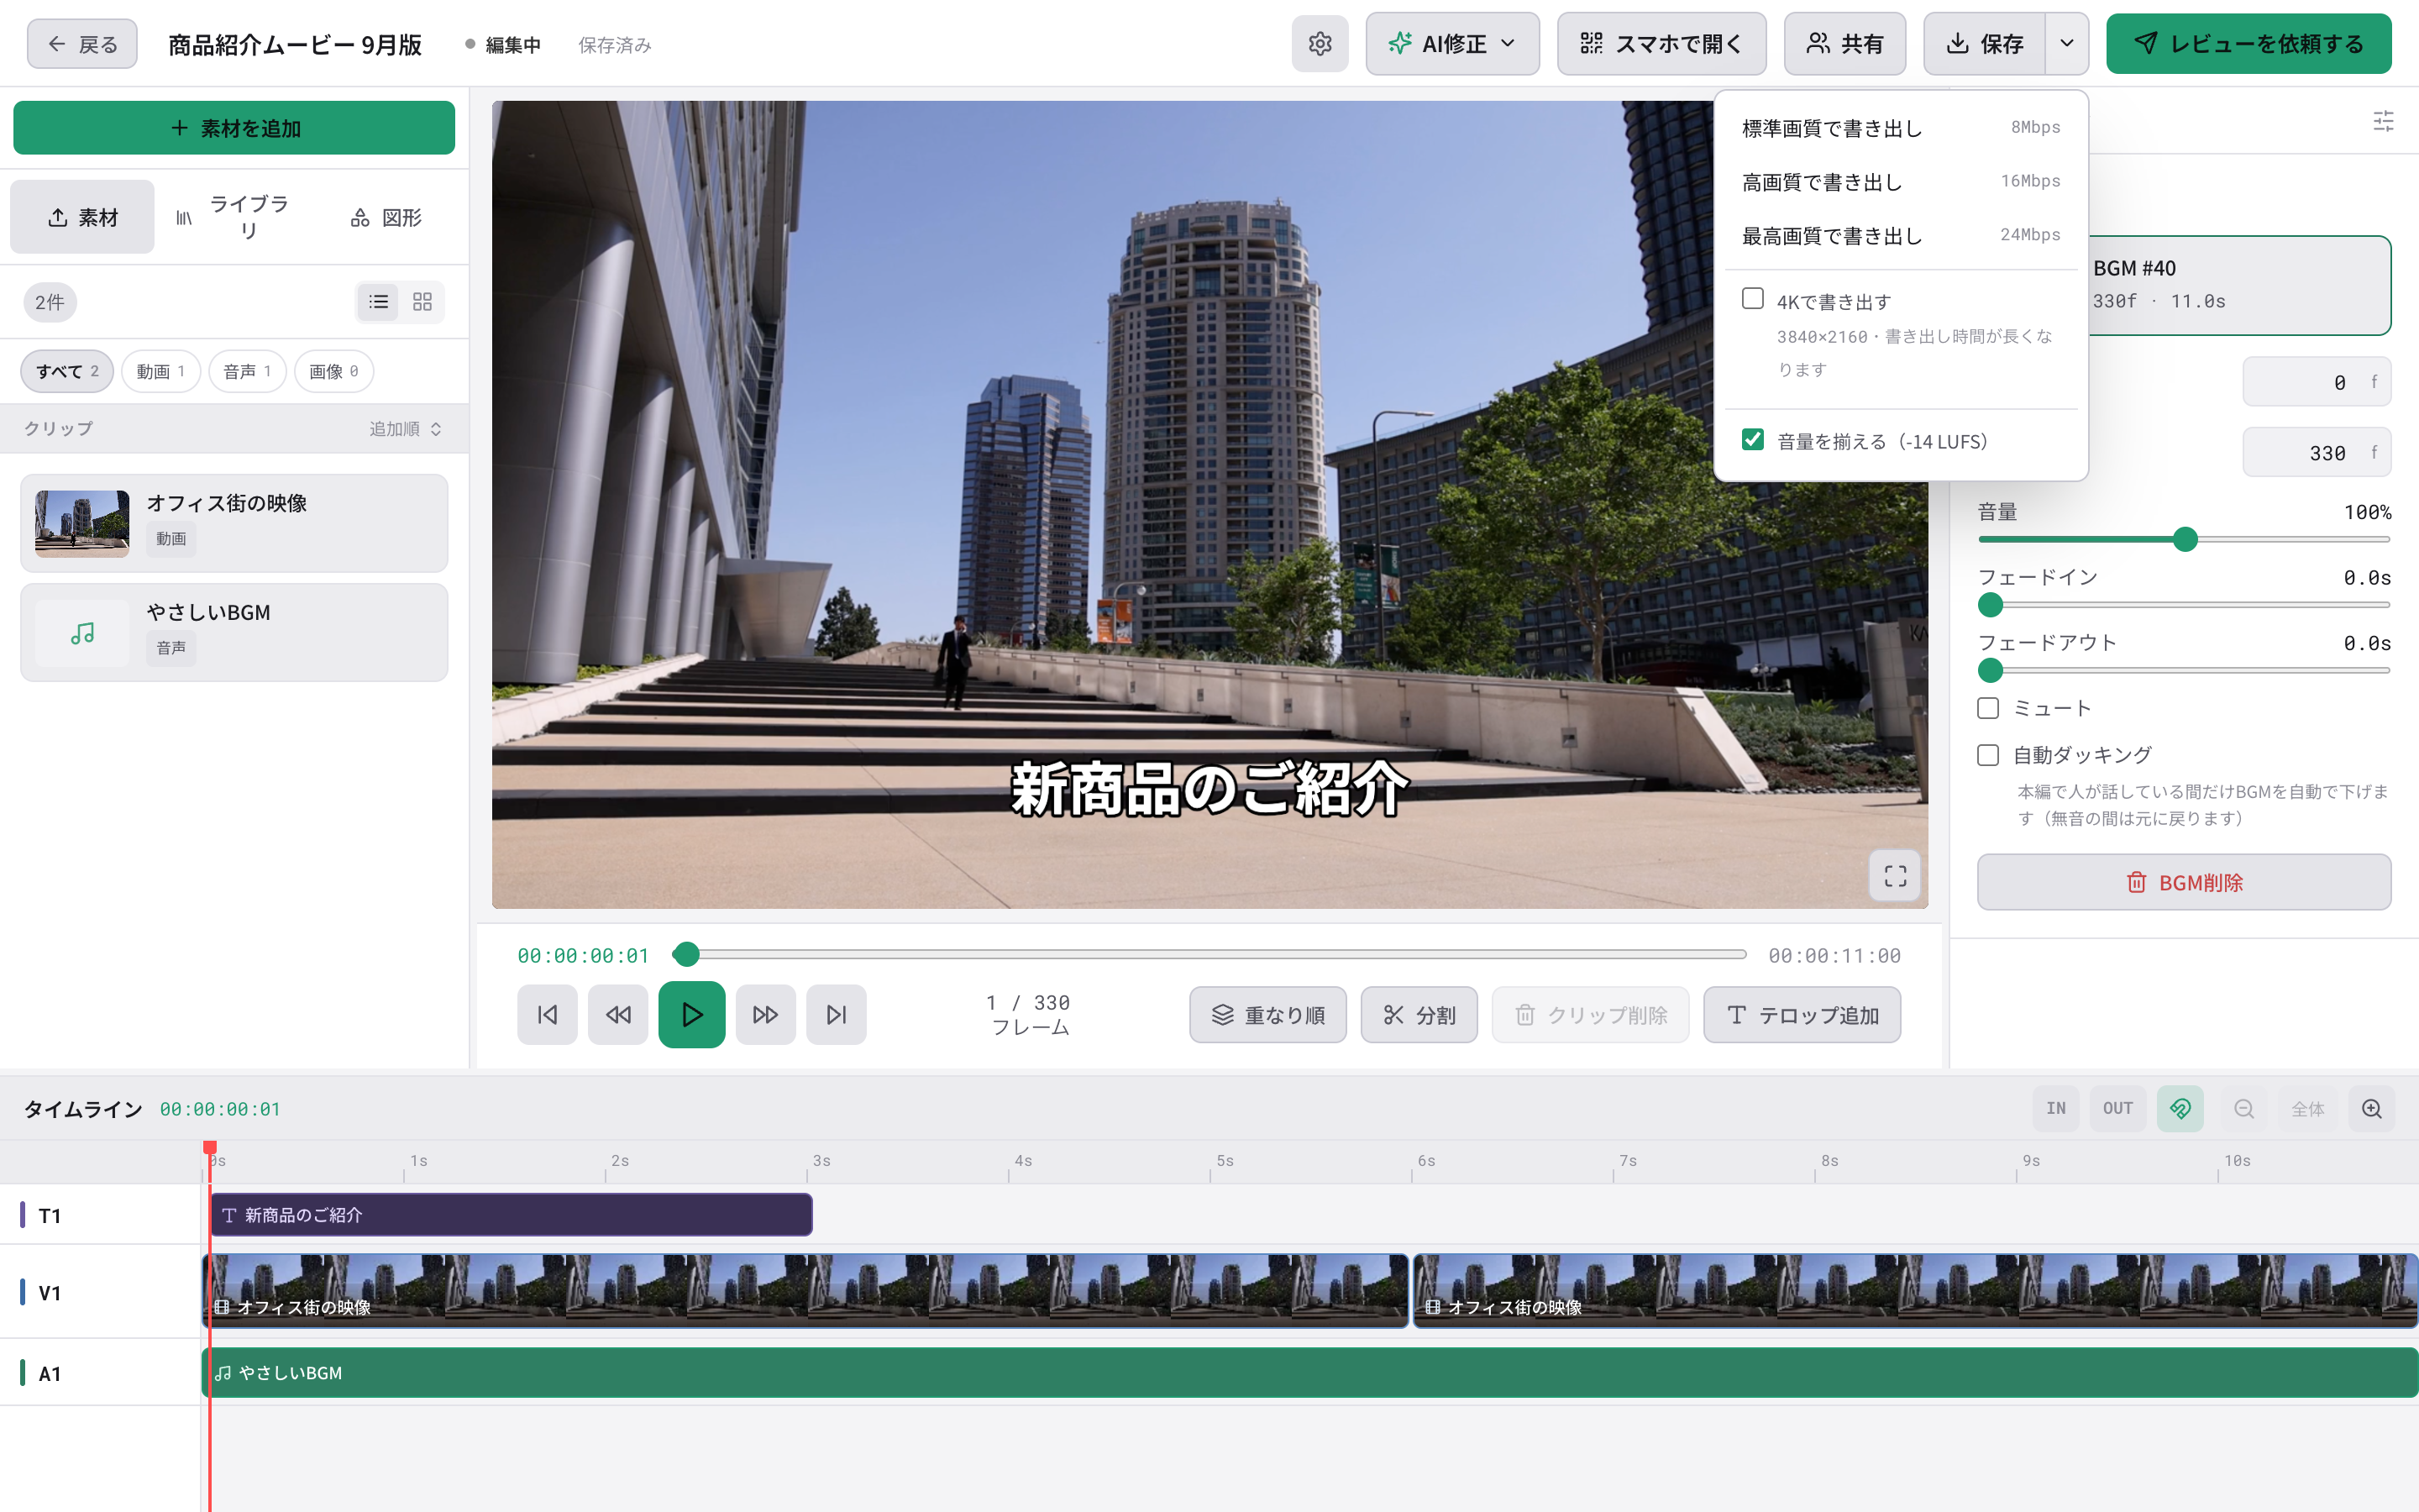Choose 最高画質で書き出し 24Mbps
The height and width of the screenshot is (1512, 2419).
click(1900, 236)
